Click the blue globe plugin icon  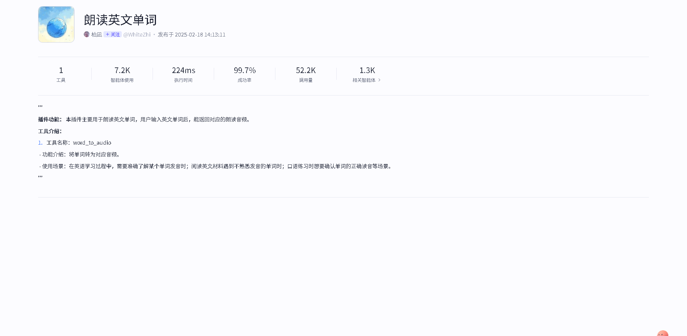point(56,24)
